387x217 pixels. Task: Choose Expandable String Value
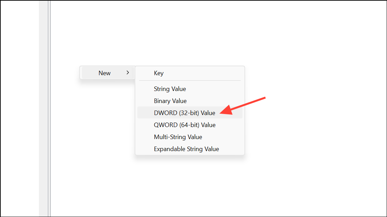[x=186, y=149]
